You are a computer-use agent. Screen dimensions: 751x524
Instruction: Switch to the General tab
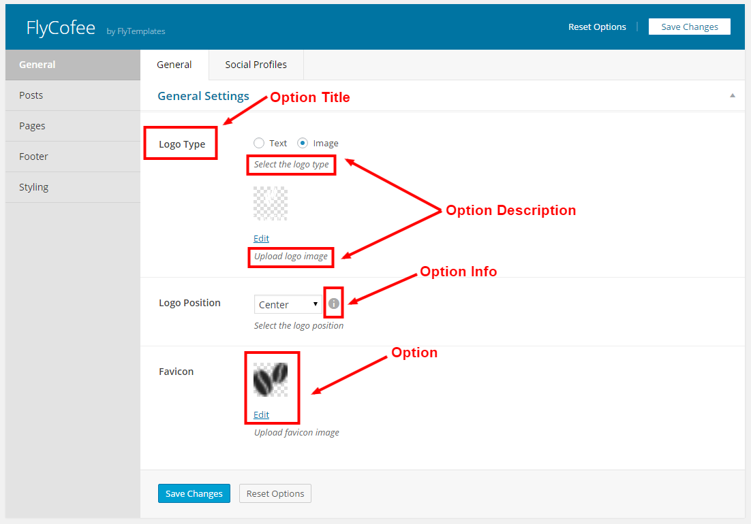174,65
